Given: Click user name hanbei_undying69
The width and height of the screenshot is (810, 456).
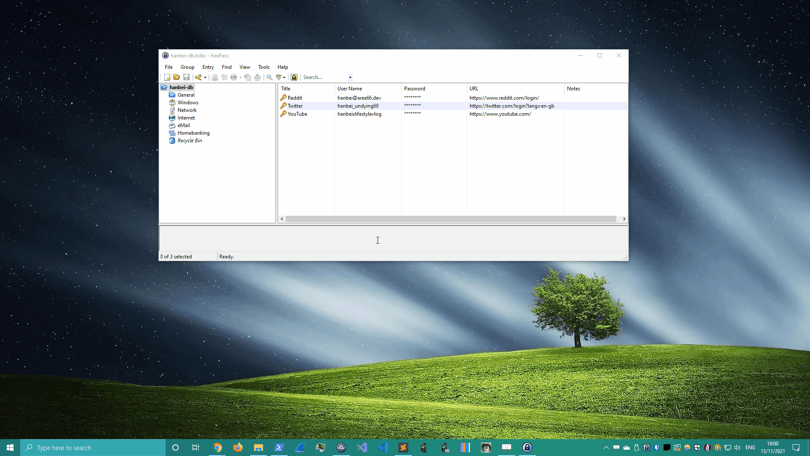Looking at the screenshot, I should tap(358, 106).
